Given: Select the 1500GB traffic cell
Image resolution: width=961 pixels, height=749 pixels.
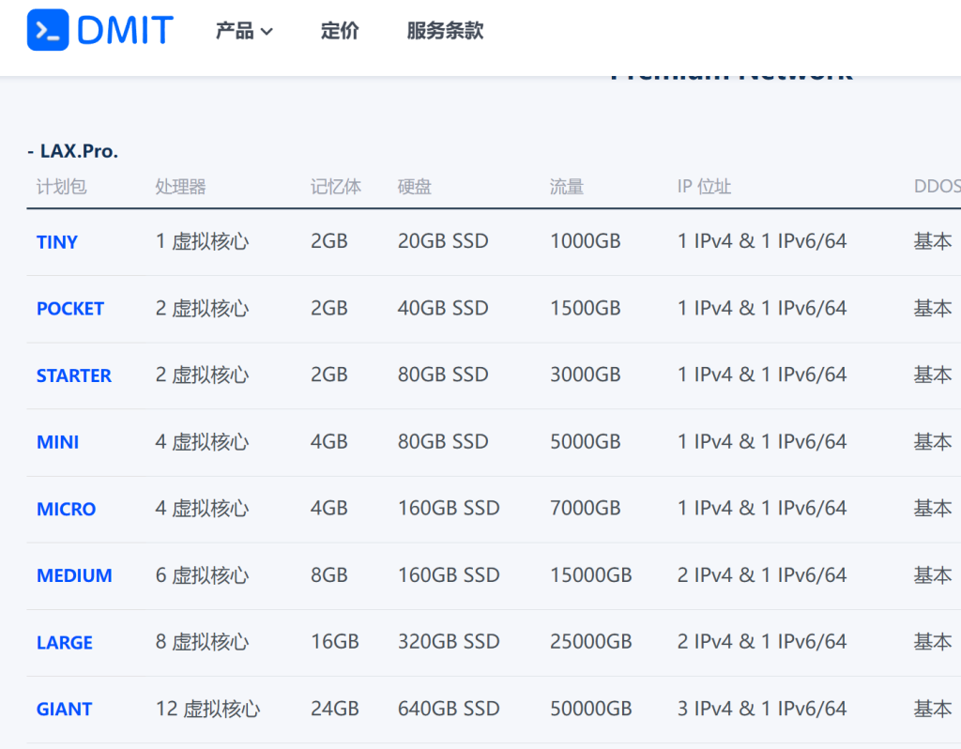Looking at the screenshot, I should (x=586, y=308).
